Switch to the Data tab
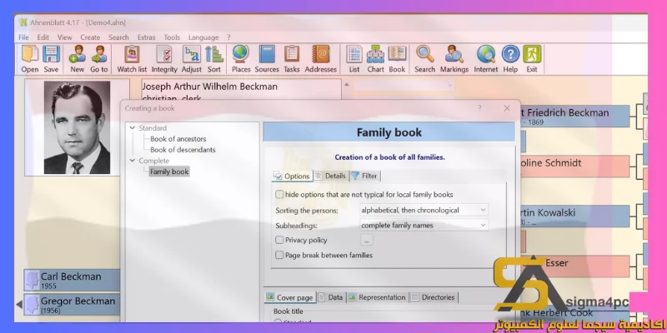 tap(331, 297)
